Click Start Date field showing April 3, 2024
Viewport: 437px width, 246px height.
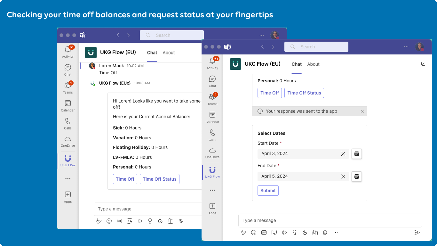point(303,154)
